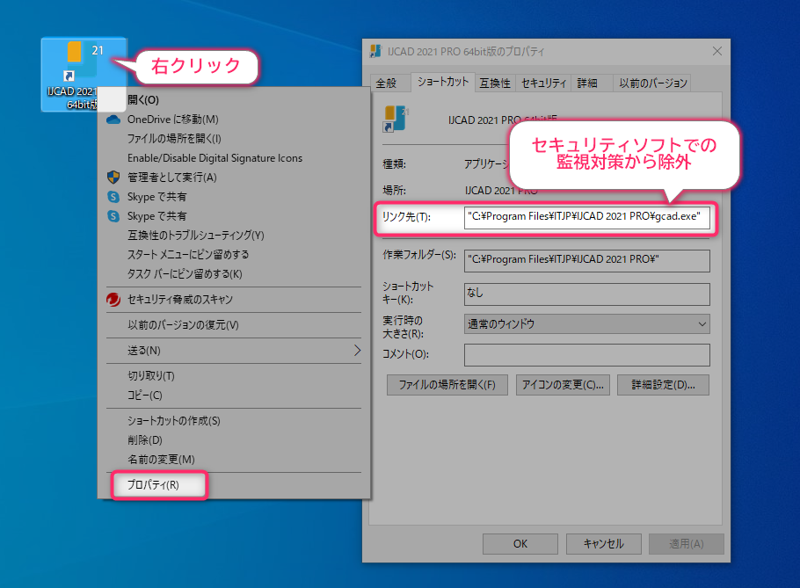Click ファイルの場所を開く(F) button

tap(447, 385)
